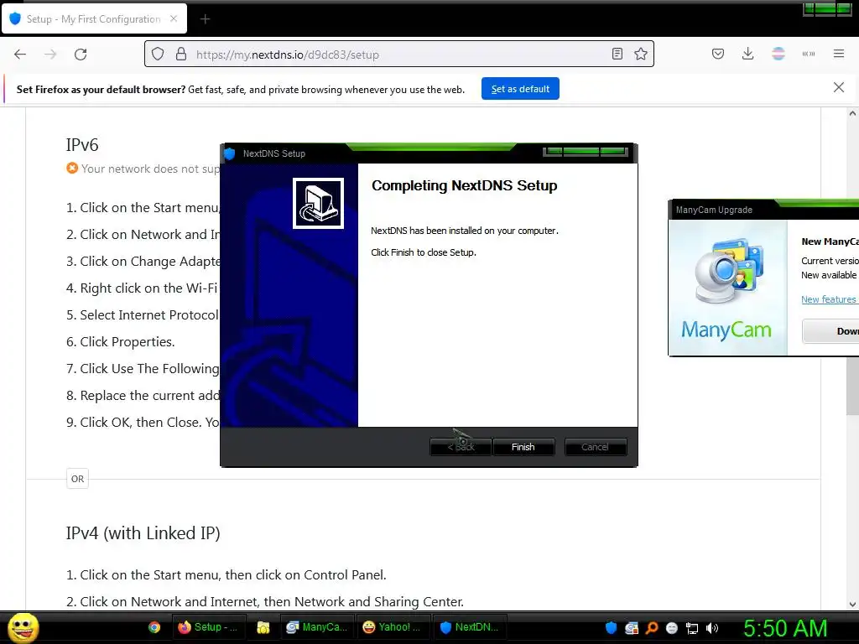This screenshot has width=859, height=644.
Task: Toggle reader view in address bar
Action: pos(617,55)
